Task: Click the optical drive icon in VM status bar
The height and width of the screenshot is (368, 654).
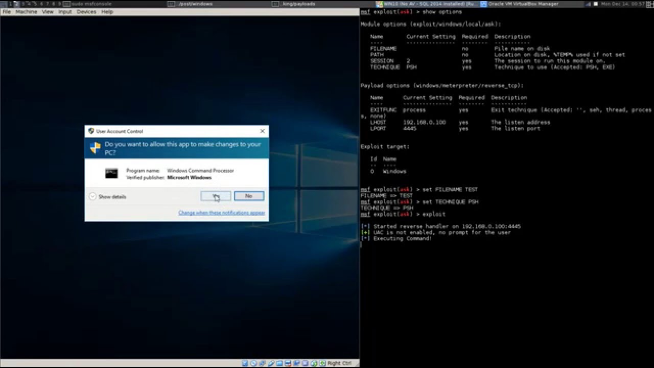Action: tap(254, 363)
